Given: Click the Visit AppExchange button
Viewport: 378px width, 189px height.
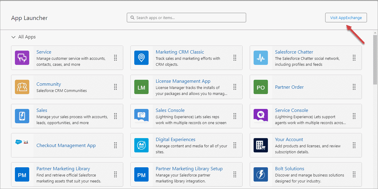Looking at the screenshot, I should pos(346,18).
